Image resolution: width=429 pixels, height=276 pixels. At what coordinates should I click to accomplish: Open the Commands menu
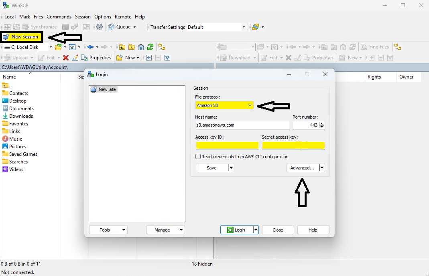tap(59, 17)
